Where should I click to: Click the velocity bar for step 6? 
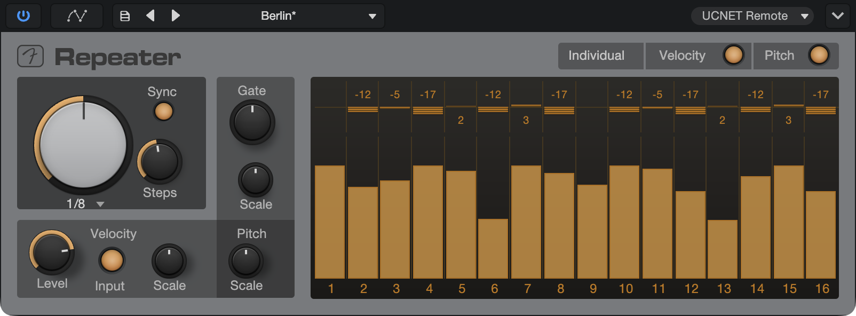click(x=493, y=249)
